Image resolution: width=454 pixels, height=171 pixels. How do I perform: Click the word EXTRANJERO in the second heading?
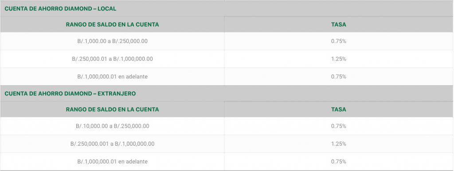117,94
